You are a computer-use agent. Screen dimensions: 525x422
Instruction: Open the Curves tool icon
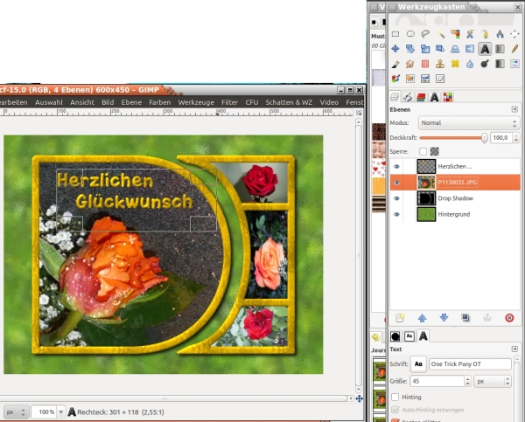(440, 79)
